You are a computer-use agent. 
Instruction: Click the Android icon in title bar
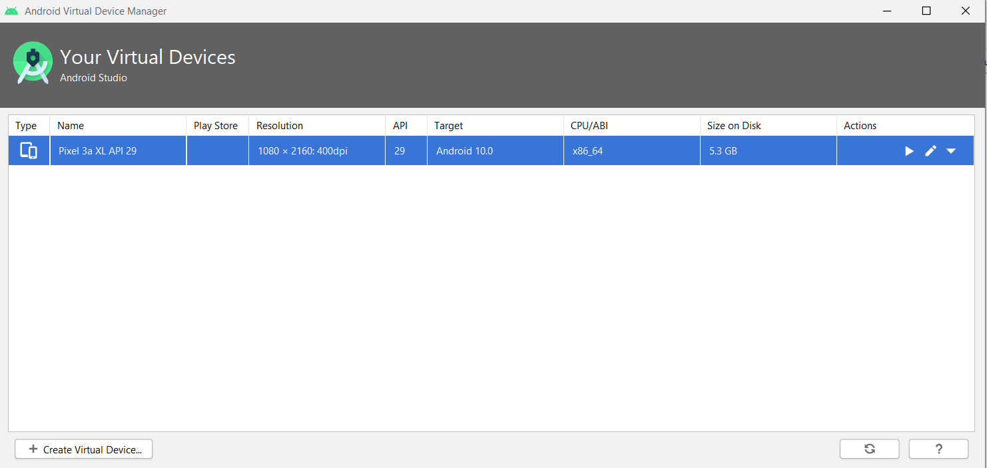coord(11,11)
